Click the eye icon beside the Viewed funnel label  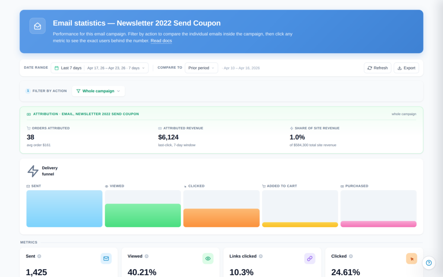[x=106, y=186]
